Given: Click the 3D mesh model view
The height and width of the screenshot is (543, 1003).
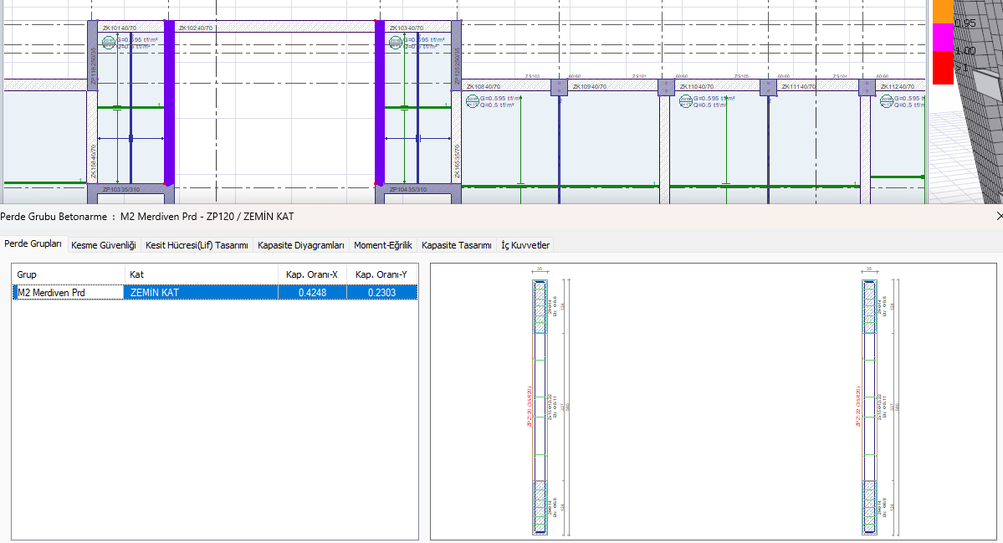Looking at the screenshot, I should (x=979, y=102).
